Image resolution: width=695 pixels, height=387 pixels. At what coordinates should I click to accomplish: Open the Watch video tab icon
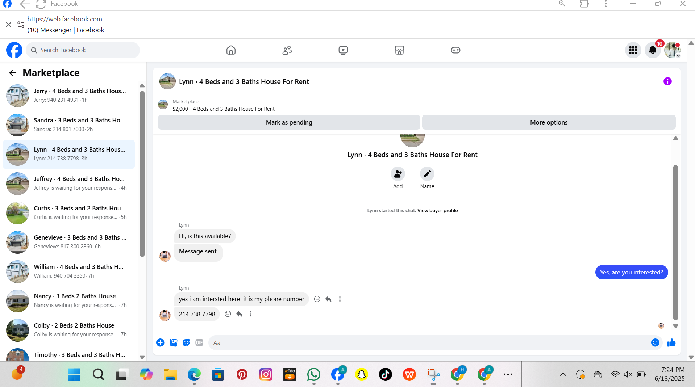click(x=343, y=50)
